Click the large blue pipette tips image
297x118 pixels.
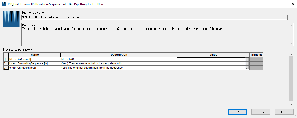tap(11, 19)
